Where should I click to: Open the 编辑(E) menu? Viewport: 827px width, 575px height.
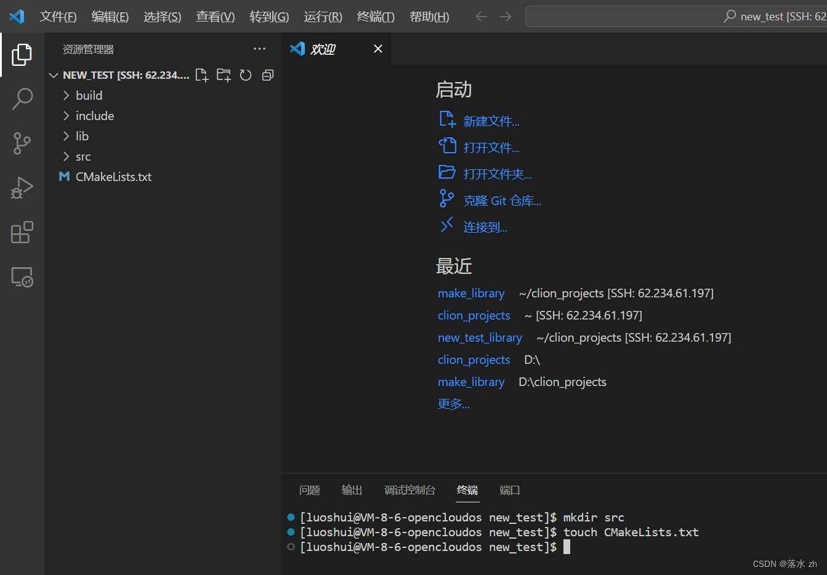coord(110,17)
